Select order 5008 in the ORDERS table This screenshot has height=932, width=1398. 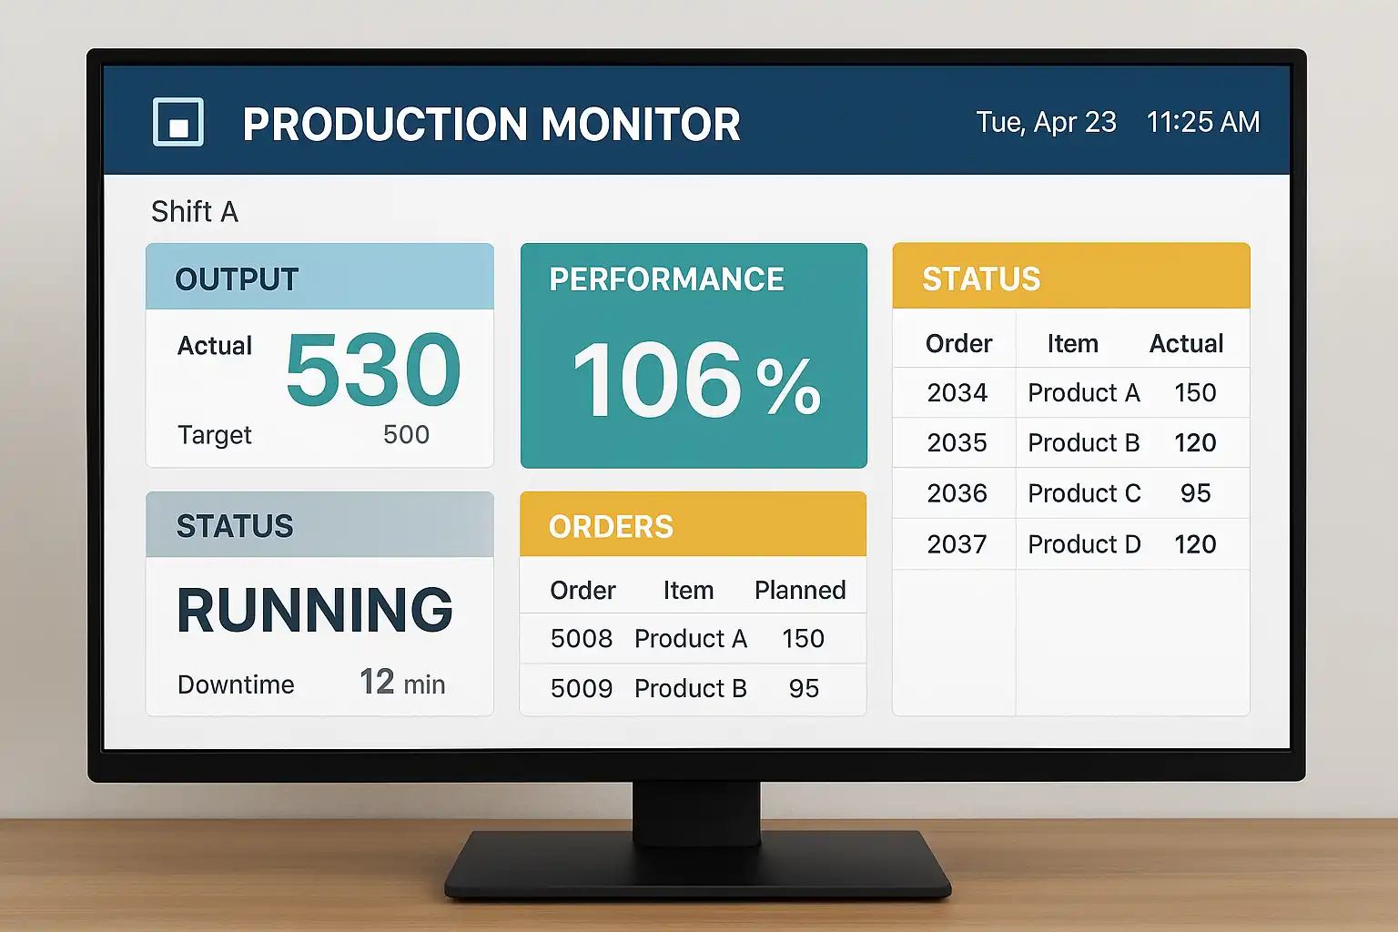pyautogui.click(x=582, y=639)
